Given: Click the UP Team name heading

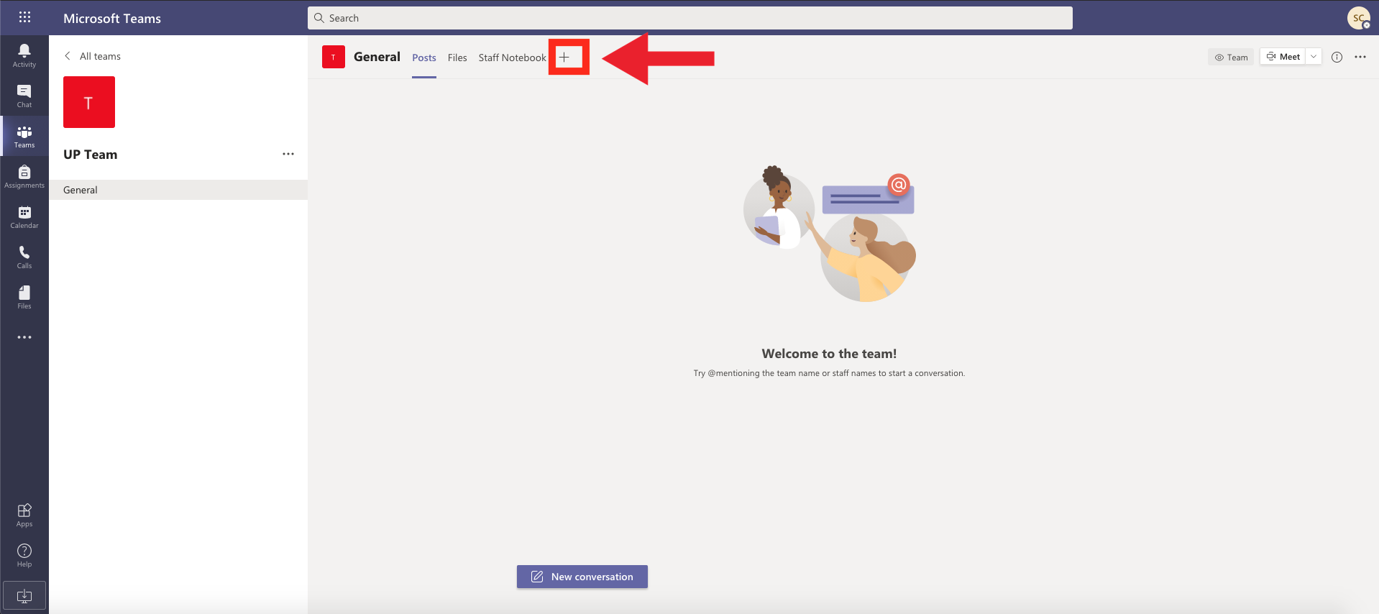Looking at the screenshot, I should (x=91, y=155).
